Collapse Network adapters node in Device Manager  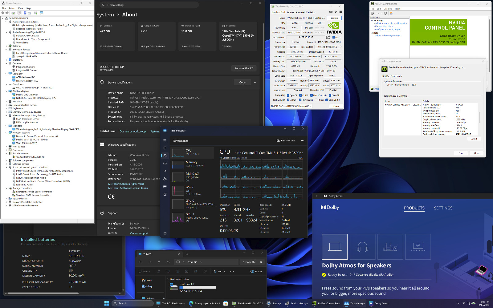pyautogui.click(x=6, y=133)
